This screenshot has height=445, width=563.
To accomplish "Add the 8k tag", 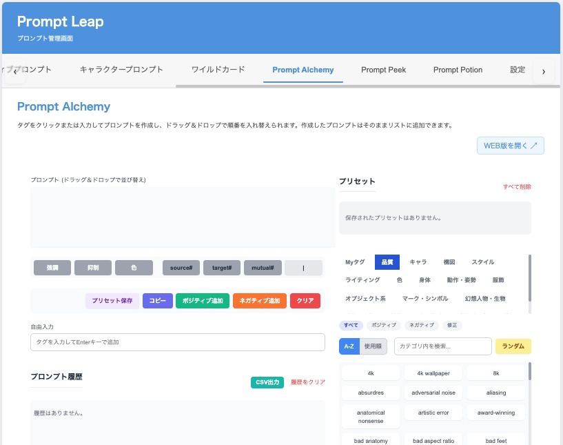I will [x=496, y=373].
